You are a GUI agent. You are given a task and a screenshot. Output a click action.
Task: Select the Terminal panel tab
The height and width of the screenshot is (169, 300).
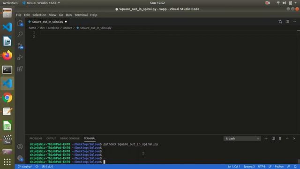click(90, 138)
